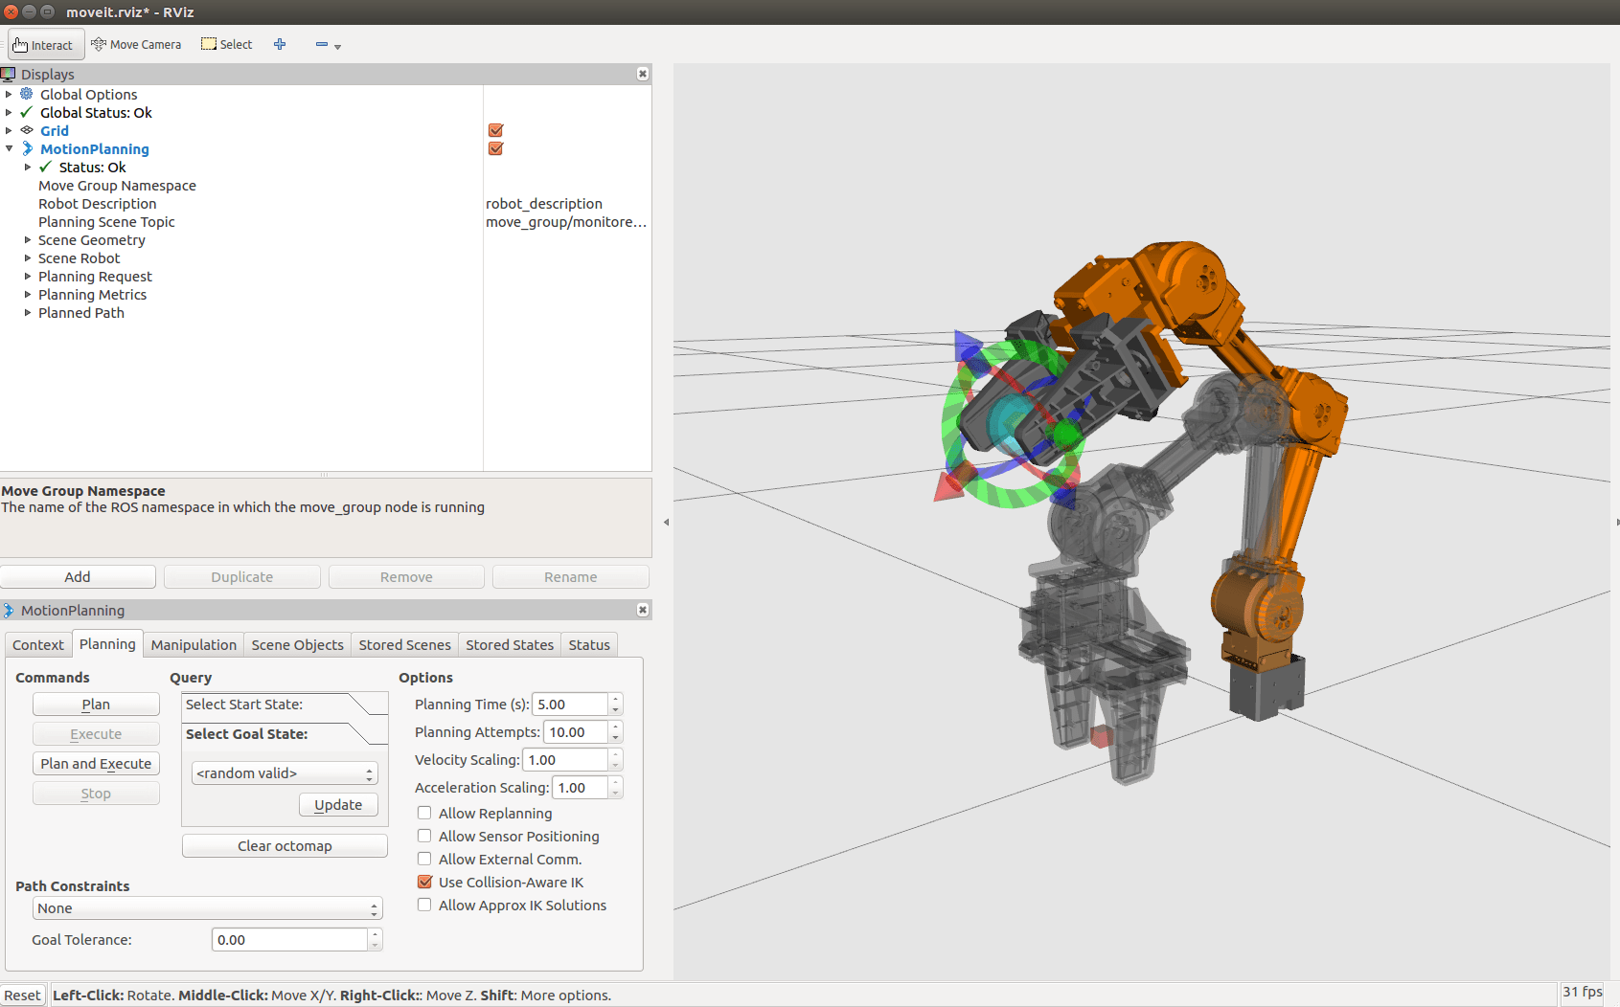Click the blue plus add-tool icon

point(280,45)
